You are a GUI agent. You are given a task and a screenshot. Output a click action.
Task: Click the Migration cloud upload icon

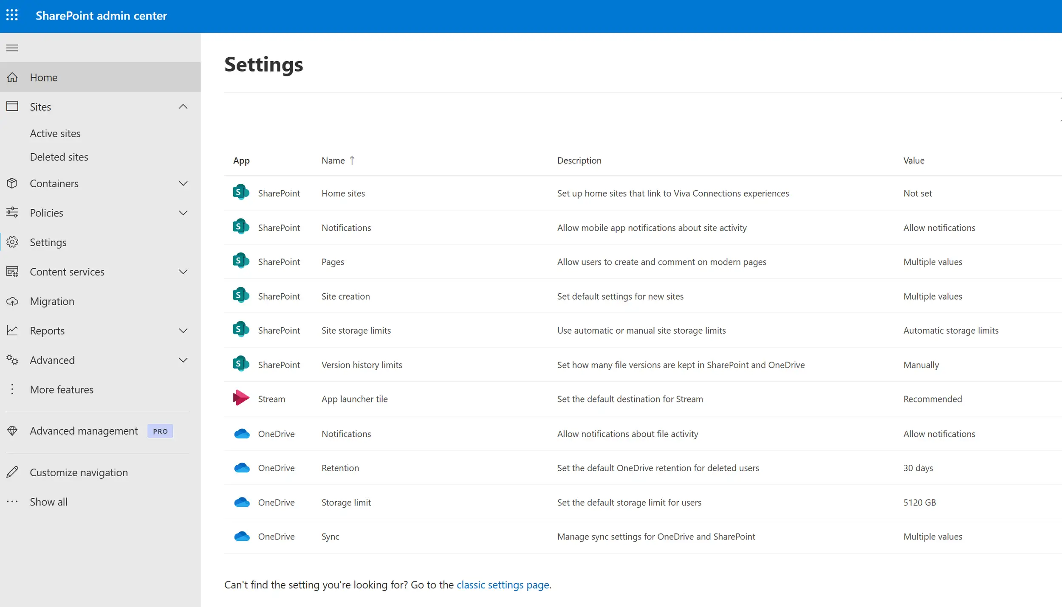12,301
